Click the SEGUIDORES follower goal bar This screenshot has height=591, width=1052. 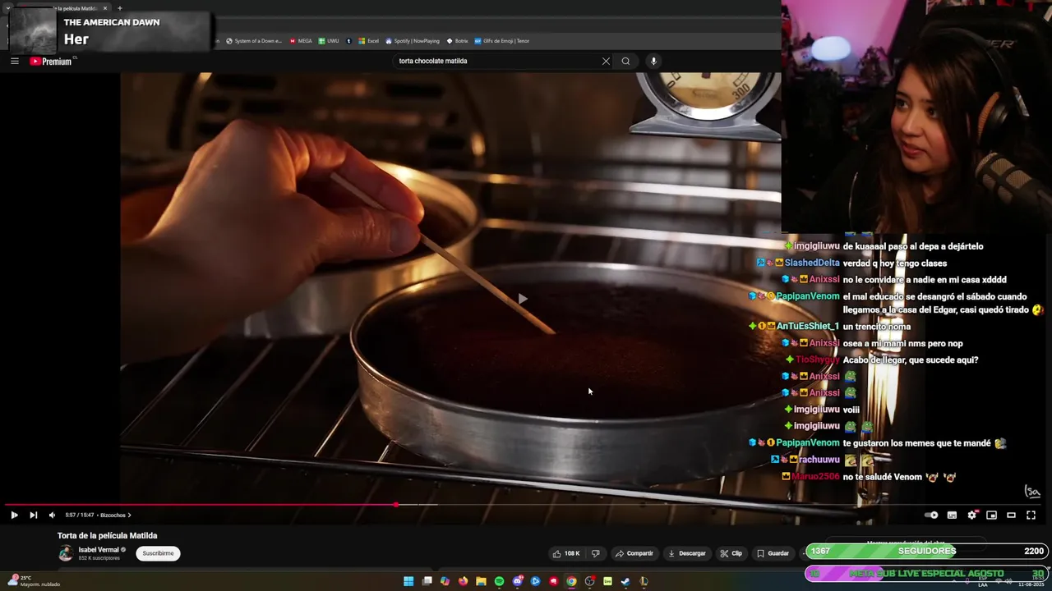(x=927, y=551)
